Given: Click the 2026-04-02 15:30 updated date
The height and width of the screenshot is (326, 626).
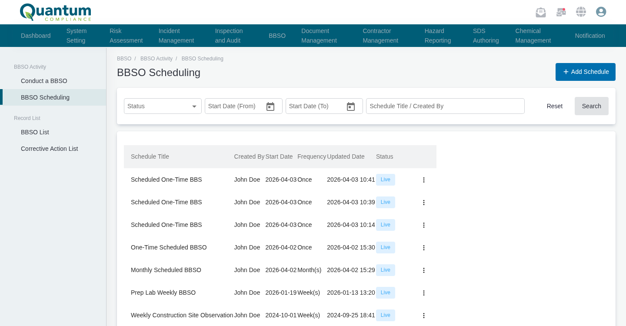Looking at the screenshot, I should pyautogui.click(x=351, y=247).
